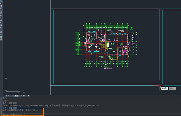The image size is (181, 116).
Task: Activate the Rectangle drawing tool
Action: 1,8
